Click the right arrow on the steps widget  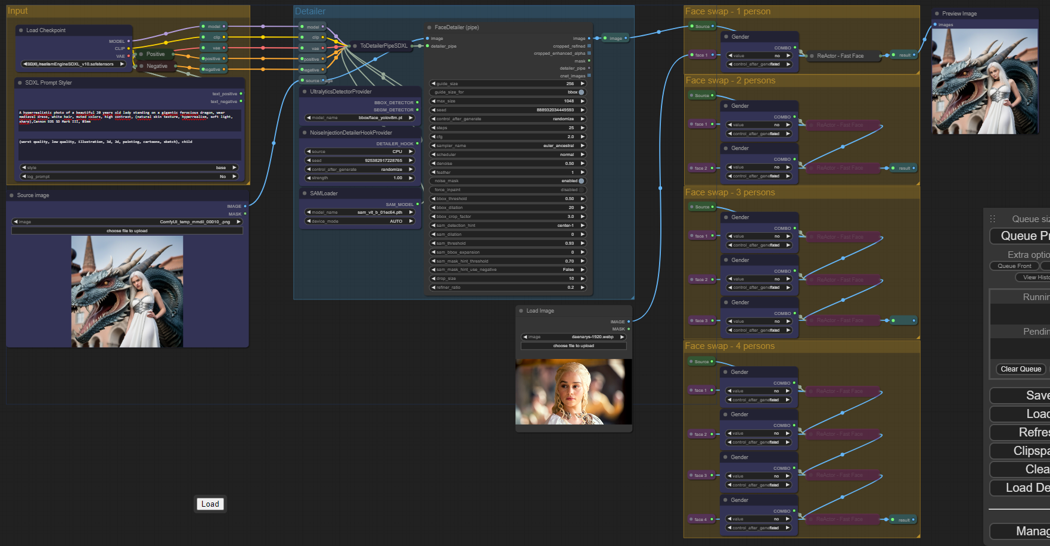[583, 127]
